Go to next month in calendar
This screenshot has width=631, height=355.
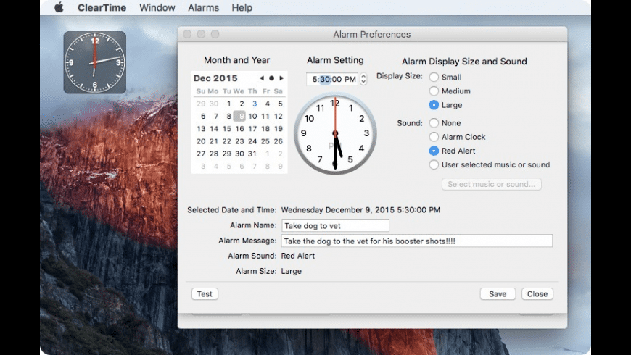(281, 78)
